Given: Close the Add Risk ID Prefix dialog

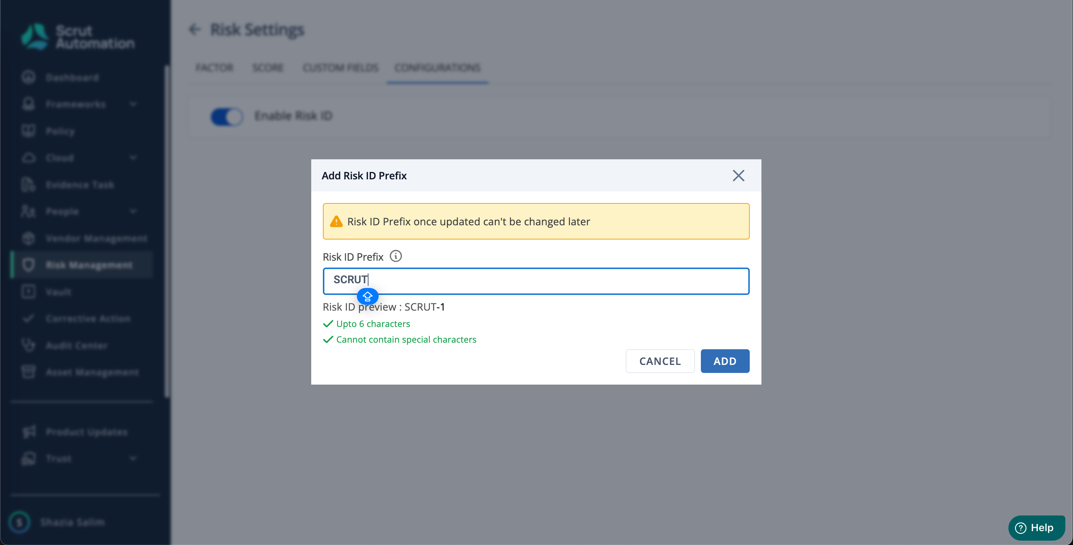Looking at the screenshot, I should pyautogui.click(x=738, y=176).
